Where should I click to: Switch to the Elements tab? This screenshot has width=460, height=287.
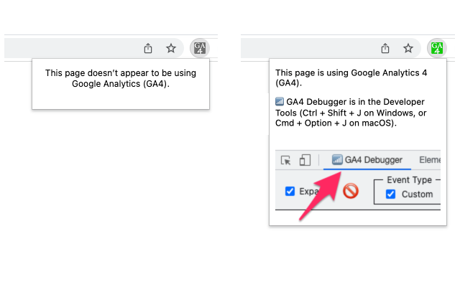pyautogui.click(x=430, y=160)
